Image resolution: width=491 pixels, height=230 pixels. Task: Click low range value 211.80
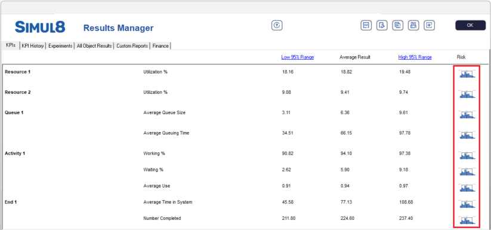coord(289,218)
